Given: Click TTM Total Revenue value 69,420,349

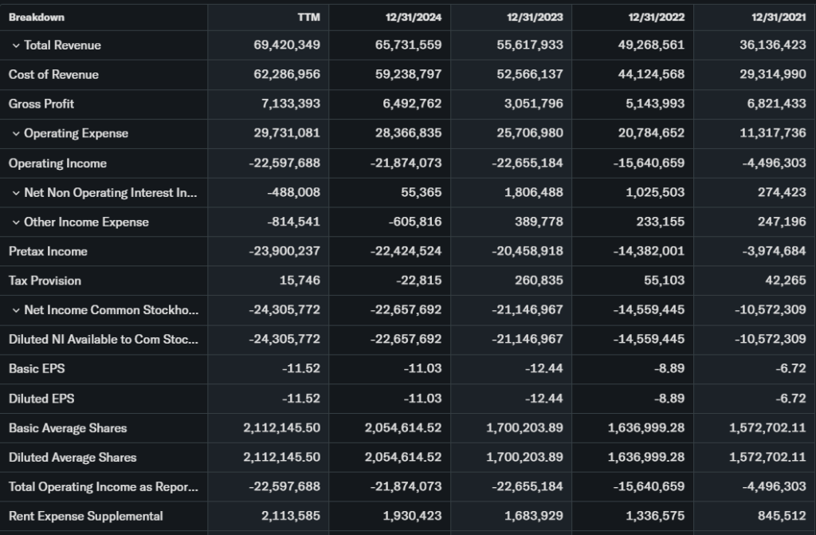Looking at the screenshot, I should 287,45.
